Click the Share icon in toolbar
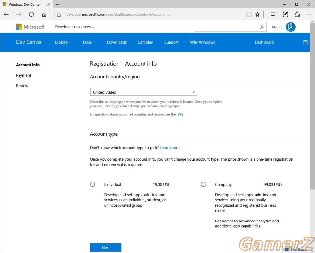The width and height of the screenshot is (315, 253). pos(297,14)
